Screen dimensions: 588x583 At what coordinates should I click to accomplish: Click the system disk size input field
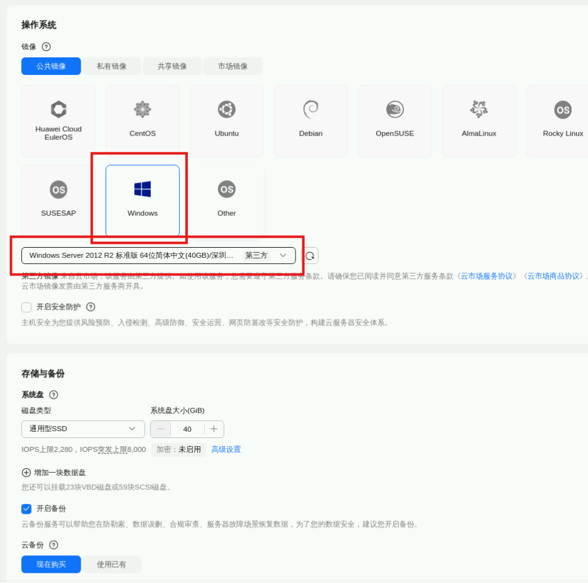point(187,429)
